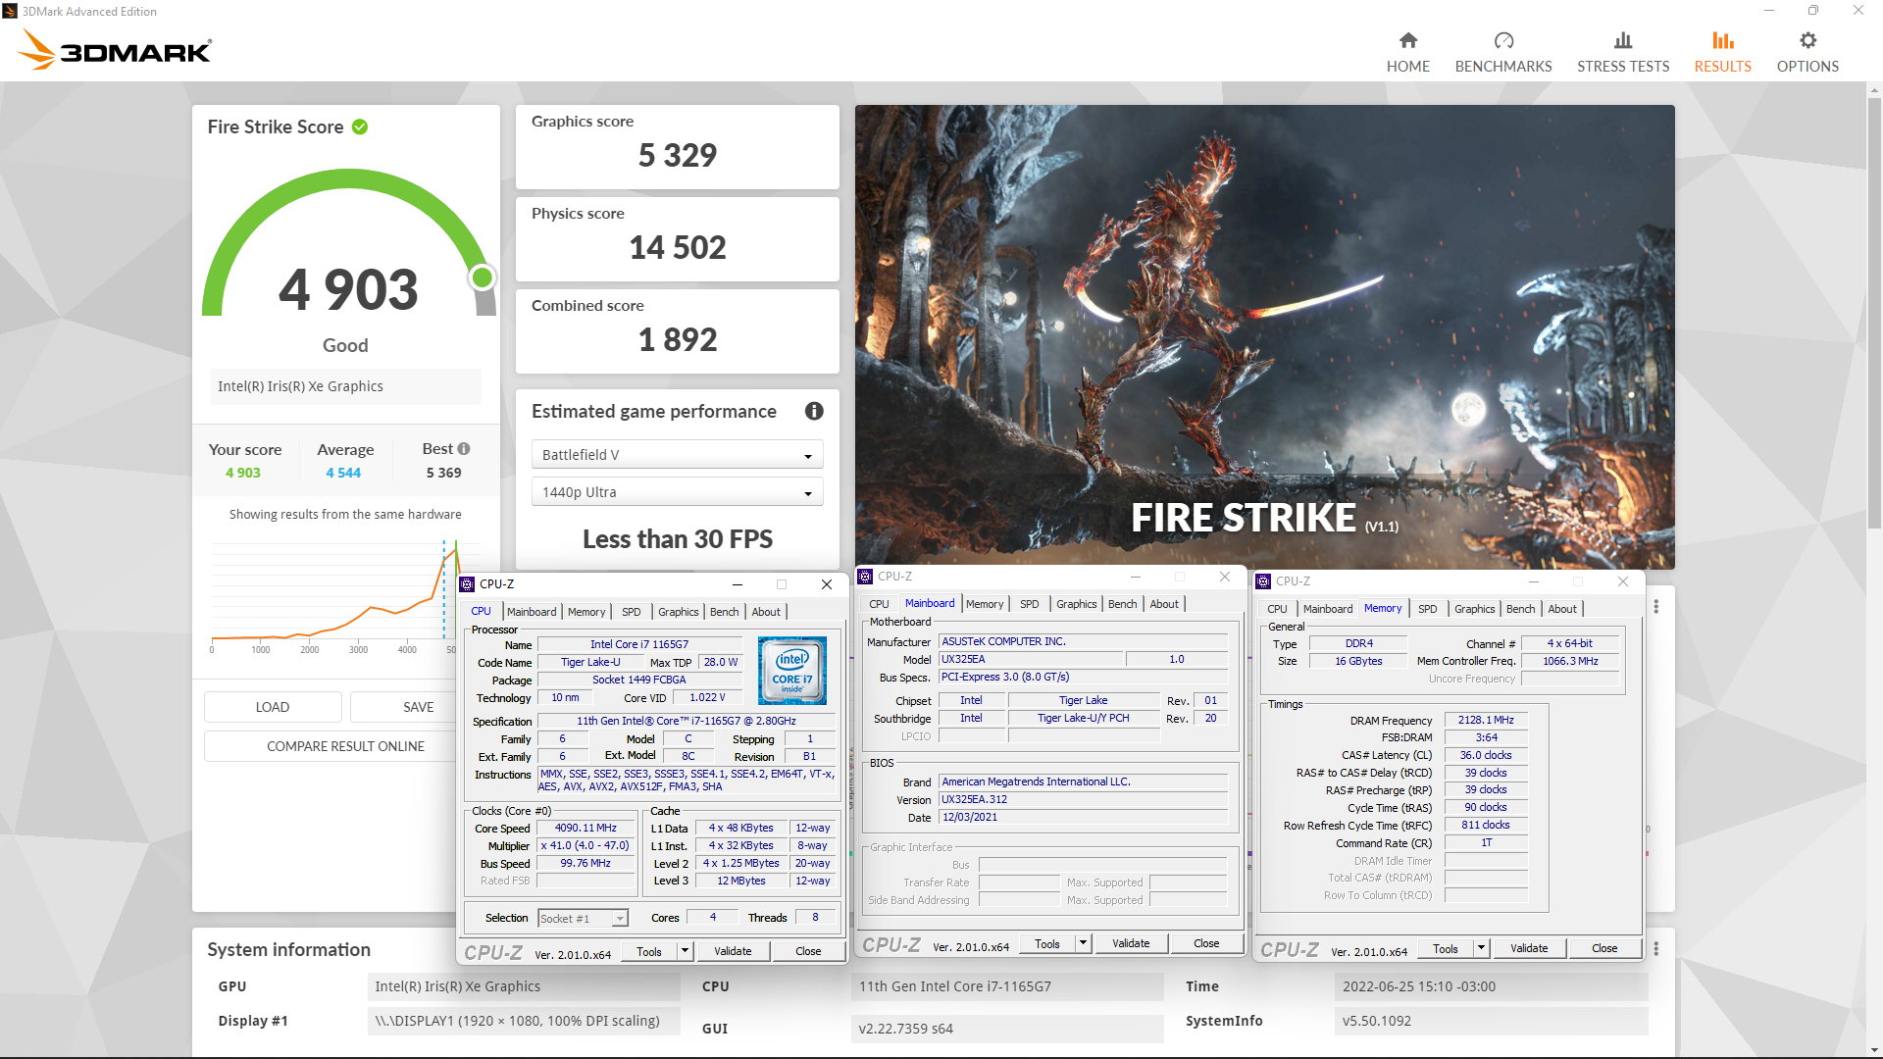Expand Tools arrow in CPU-Z Mainboard window
This screenshot has height=1059, width=1883.
pyautogui.click(x=1083, y=943)
